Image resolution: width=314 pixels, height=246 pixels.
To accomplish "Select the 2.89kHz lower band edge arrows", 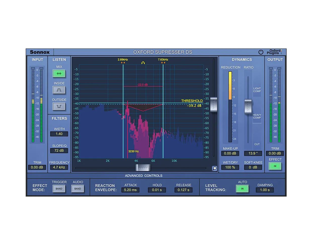I will click(x=123, y=63).
